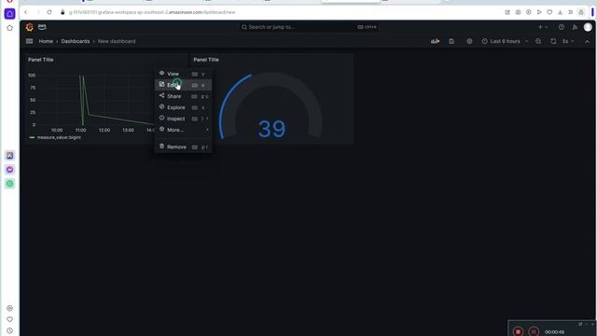Refresh the dashboard with the refresh icon
Screen dimensions: 597x336
(x=553, y=41)
